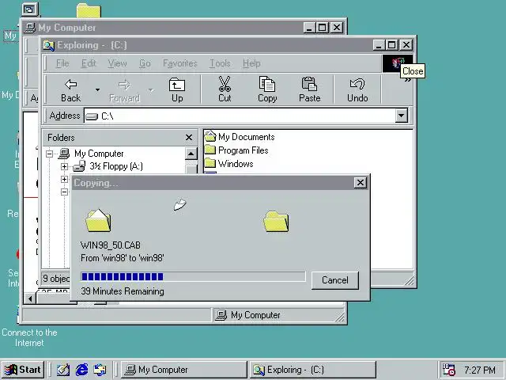This screenshot has height=380, width=506.
Task: Close the Copying dialog
Action: 361,183
